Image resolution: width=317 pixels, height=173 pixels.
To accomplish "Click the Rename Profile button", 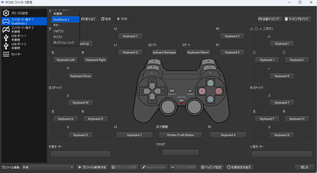I will [154, 167].
